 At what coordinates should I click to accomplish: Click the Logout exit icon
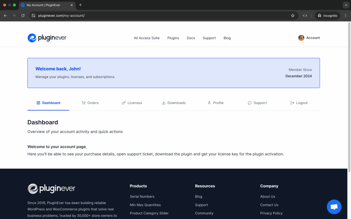[292, 103]
